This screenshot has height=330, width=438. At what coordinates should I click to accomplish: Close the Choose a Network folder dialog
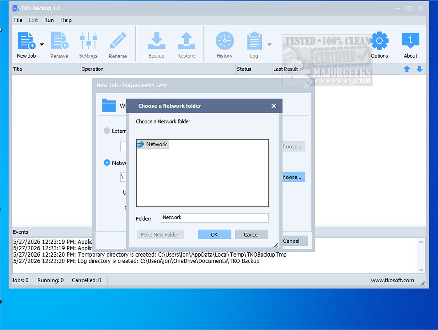(x=274, y=106)
